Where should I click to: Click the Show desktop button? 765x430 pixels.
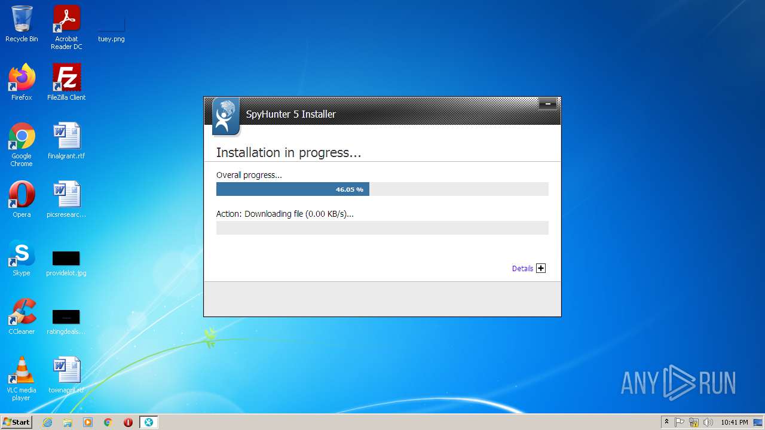[x=759, y=422]
